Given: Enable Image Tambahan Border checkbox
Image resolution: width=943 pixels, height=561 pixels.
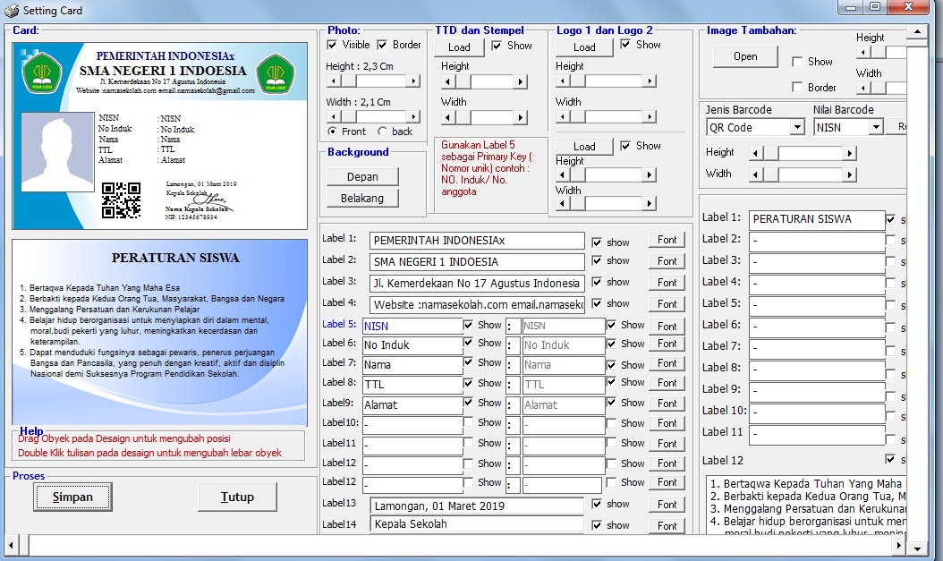Looking at the screenshot, I should (x=797, y=87).
